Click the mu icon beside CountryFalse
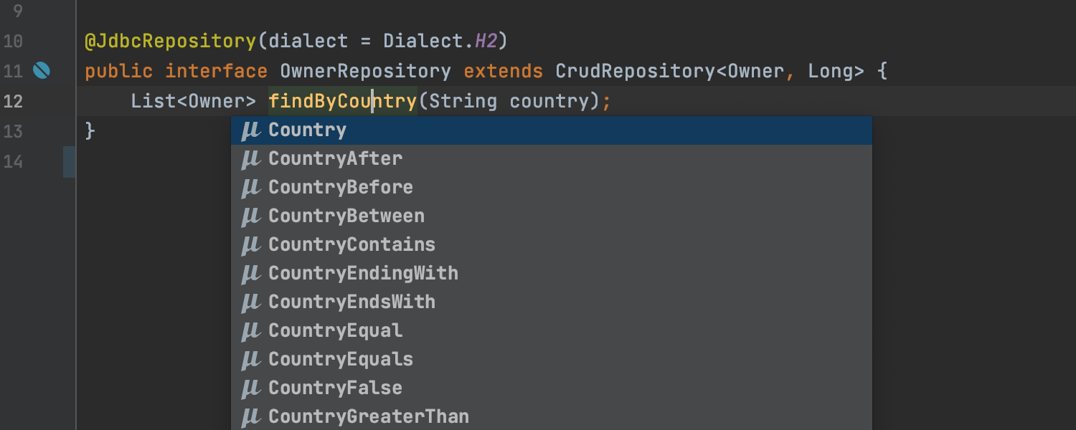This screenshot has height=430, width=1076. [250, 389]
